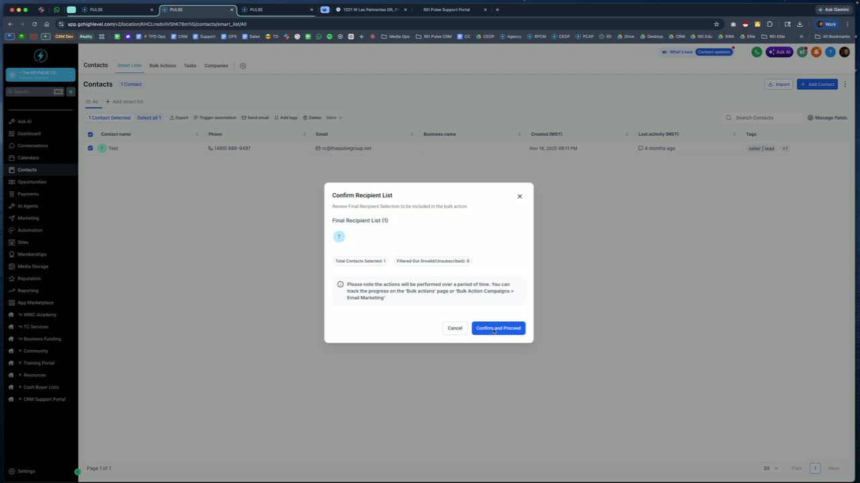
Task: Uncheck the Test contact row checkbox
Action: coord(90,148)
